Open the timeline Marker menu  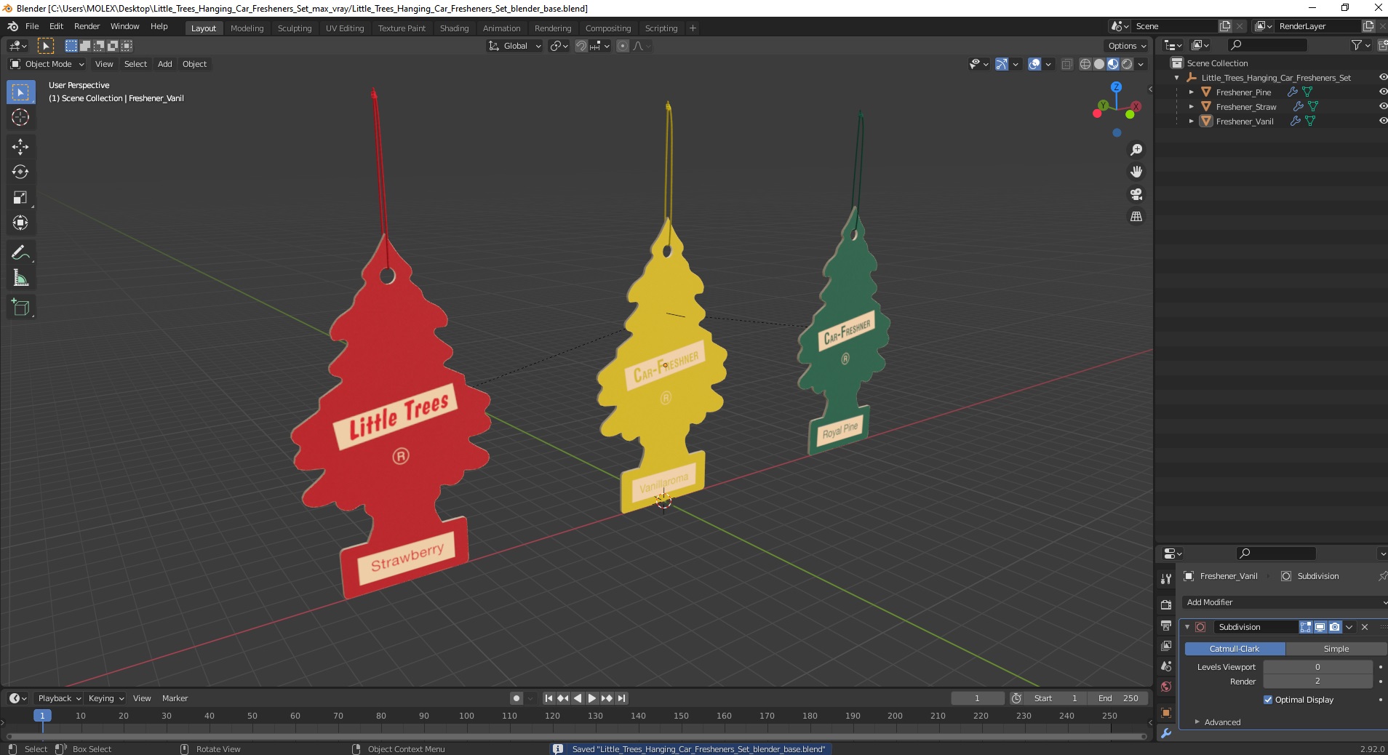tap(175, 698)
